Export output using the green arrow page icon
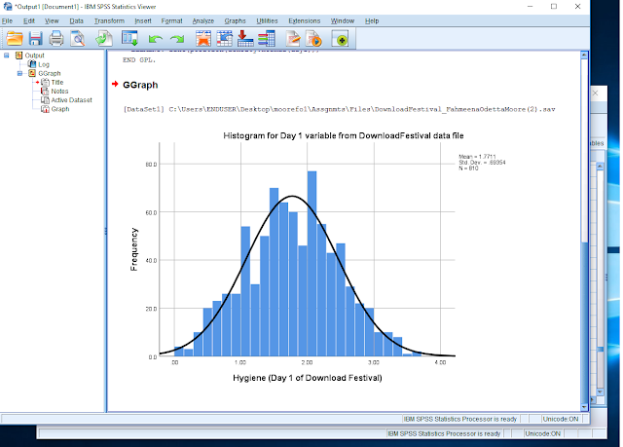Image resolution: width=623 pixels, height=447 pixels. (x=104, y=39)
